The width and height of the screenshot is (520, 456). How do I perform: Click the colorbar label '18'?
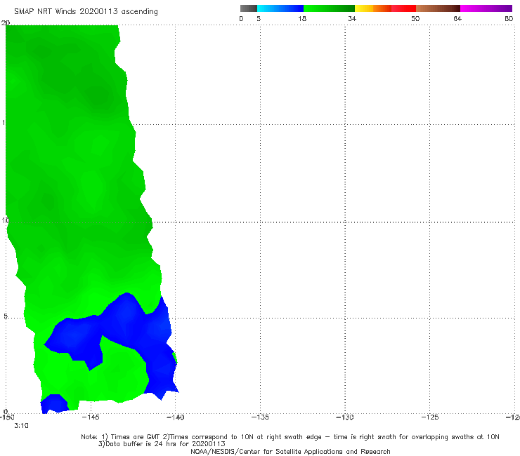pyautogui.click(x=302, y=18)
